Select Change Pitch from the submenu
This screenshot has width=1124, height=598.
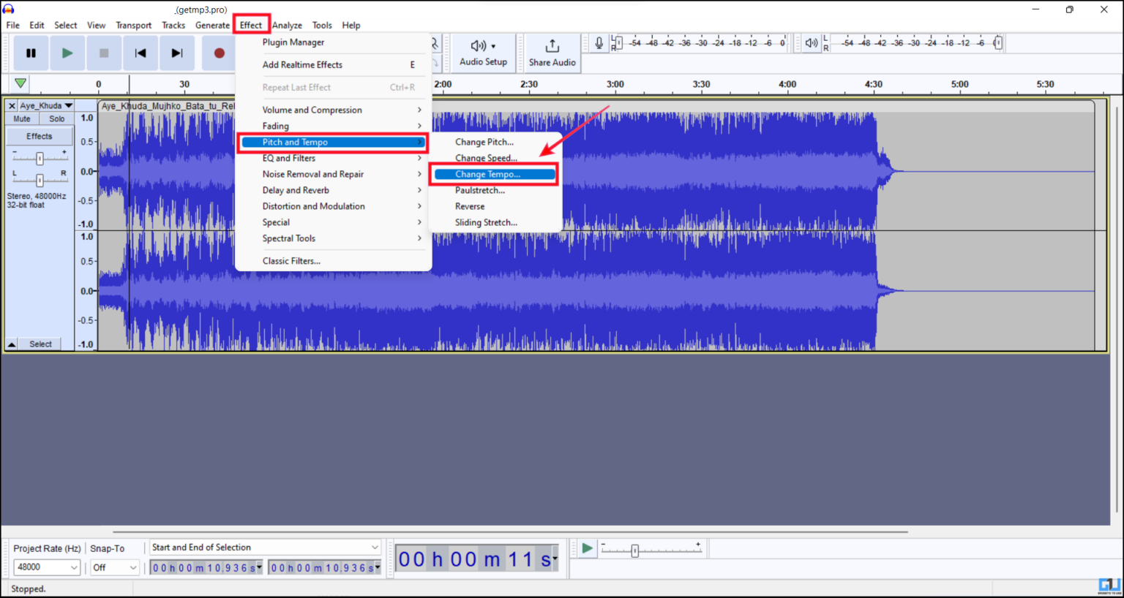[x=484, y=142]
